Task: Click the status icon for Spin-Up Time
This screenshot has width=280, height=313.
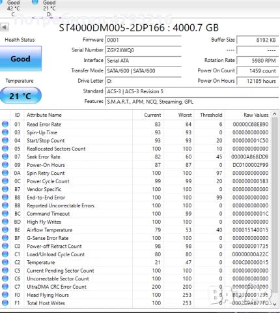Action: pos(5,132)
